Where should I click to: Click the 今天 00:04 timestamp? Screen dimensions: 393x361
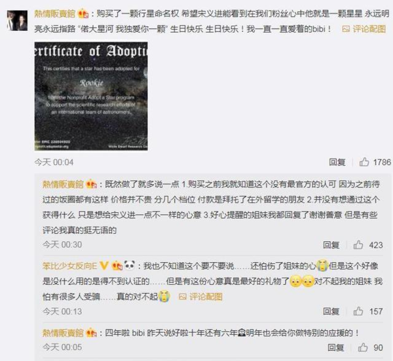[54, 162]
